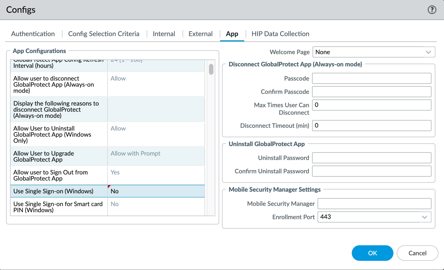Go to the Internal tab

click(x=164, y=34)
